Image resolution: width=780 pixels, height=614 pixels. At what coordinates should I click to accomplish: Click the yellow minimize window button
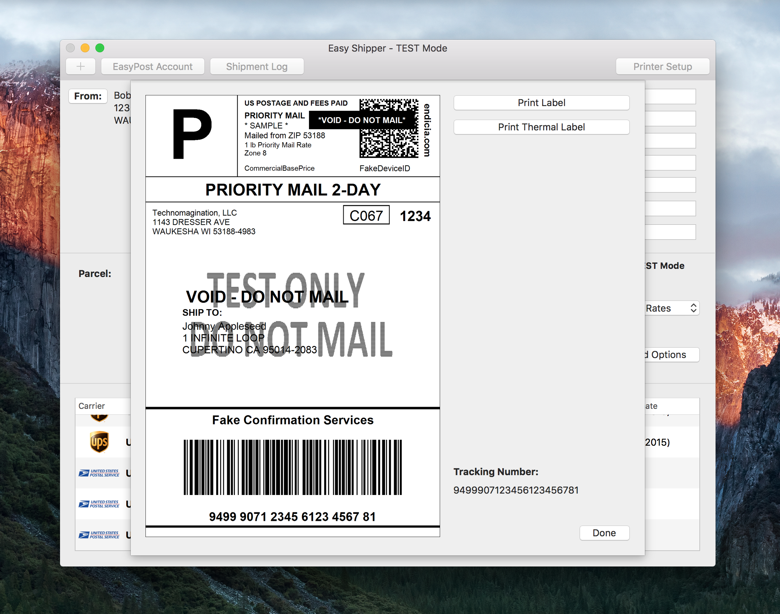(85, 48)
